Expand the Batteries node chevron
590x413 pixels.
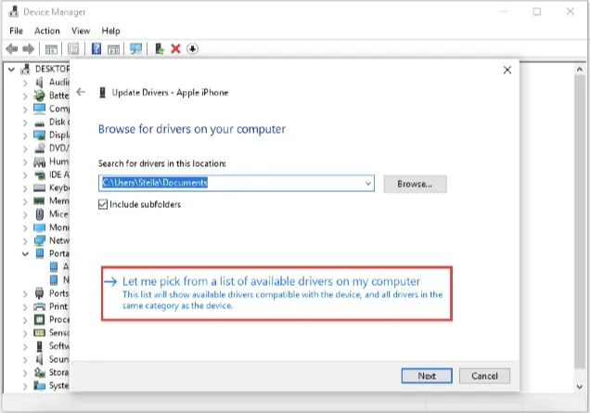click(25, 96)
